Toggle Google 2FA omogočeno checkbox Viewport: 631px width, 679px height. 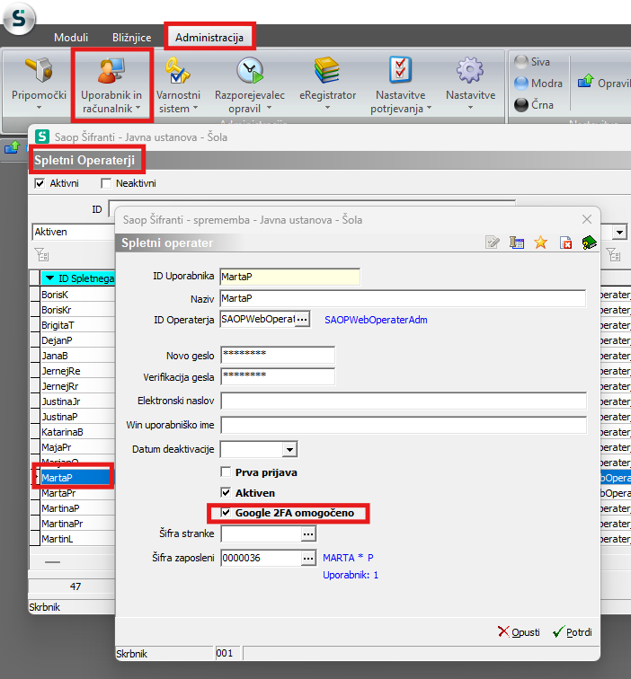[x=226, y=513]
